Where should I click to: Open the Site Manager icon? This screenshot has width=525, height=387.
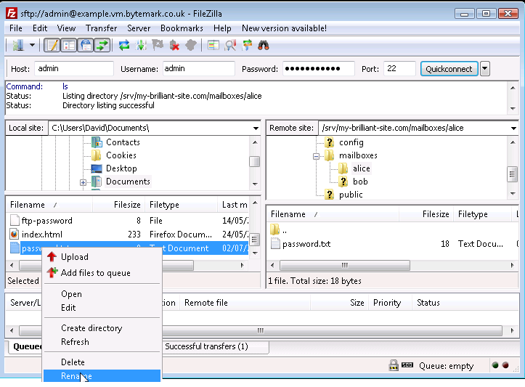coord(18,45)
